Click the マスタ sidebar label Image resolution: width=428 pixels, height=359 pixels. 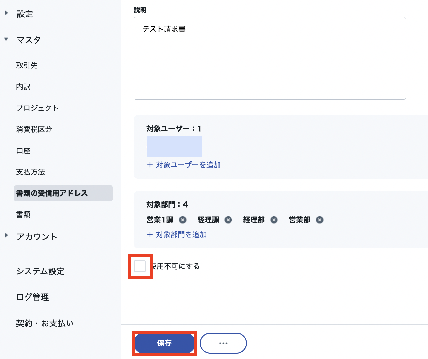click(29, 40)
